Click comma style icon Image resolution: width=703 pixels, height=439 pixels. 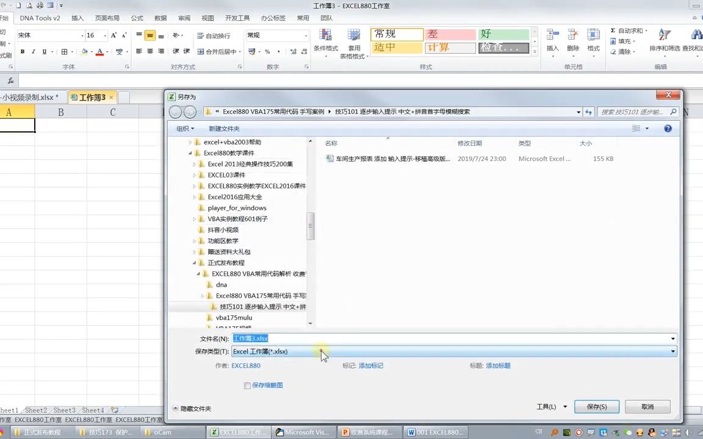279,51
